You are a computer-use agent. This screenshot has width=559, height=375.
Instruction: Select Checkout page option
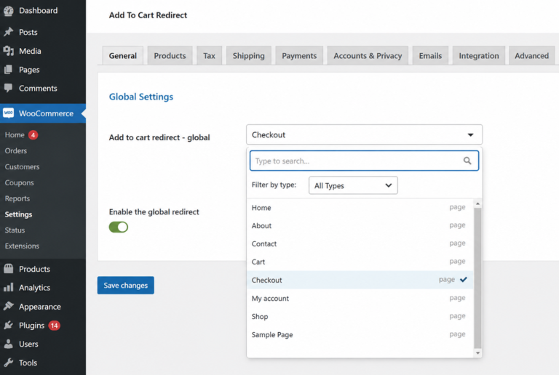(360, 280)
